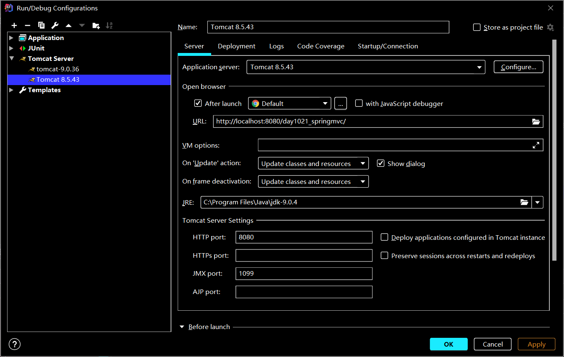Viewport: 564px width, 357px height.
Task: Toggle Show dialog checkbox
Action: pyautogui.click(x=380, y=163)
